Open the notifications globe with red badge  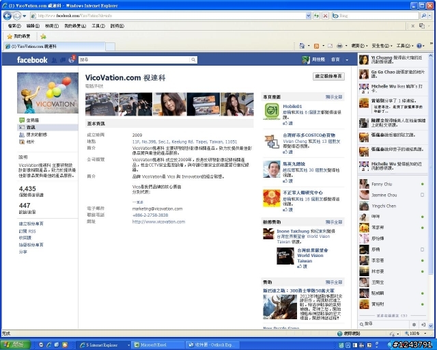coord(72,59)
